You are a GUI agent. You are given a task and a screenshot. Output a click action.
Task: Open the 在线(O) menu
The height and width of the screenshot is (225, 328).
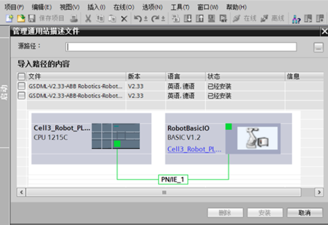coord(124,7)
